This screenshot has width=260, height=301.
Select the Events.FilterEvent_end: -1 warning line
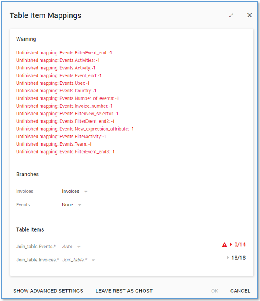tap(64, 53)
